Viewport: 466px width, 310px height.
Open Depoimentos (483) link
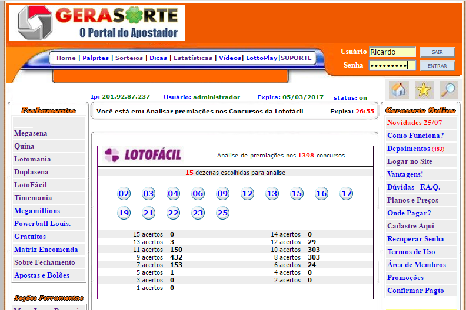(x=416, y=149)
